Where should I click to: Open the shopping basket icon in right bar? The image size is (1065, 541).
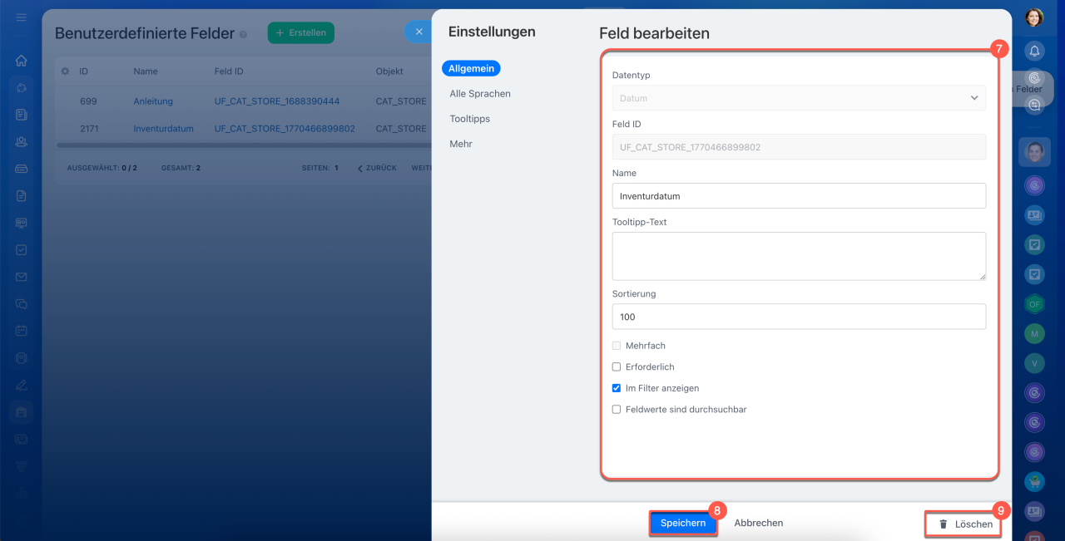pyautogui.click(x=1034, y=481)
